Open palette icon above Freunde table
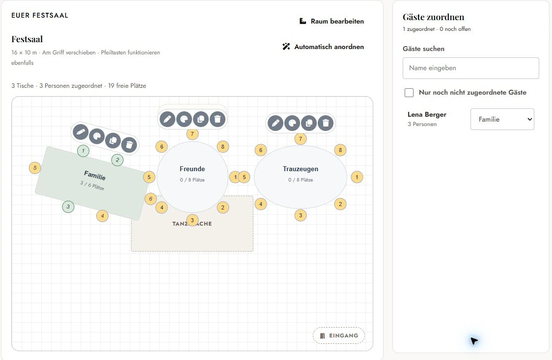Image resolution: width=552 pixels, height=360 pixels. (x=184, y=119)
